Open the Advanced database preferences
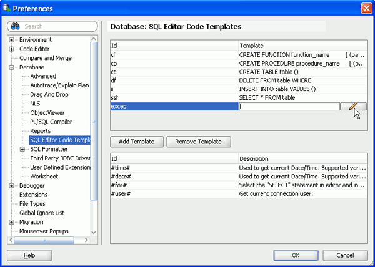The width and height of the screenshot is (375, 267). [x=43, y=76]
